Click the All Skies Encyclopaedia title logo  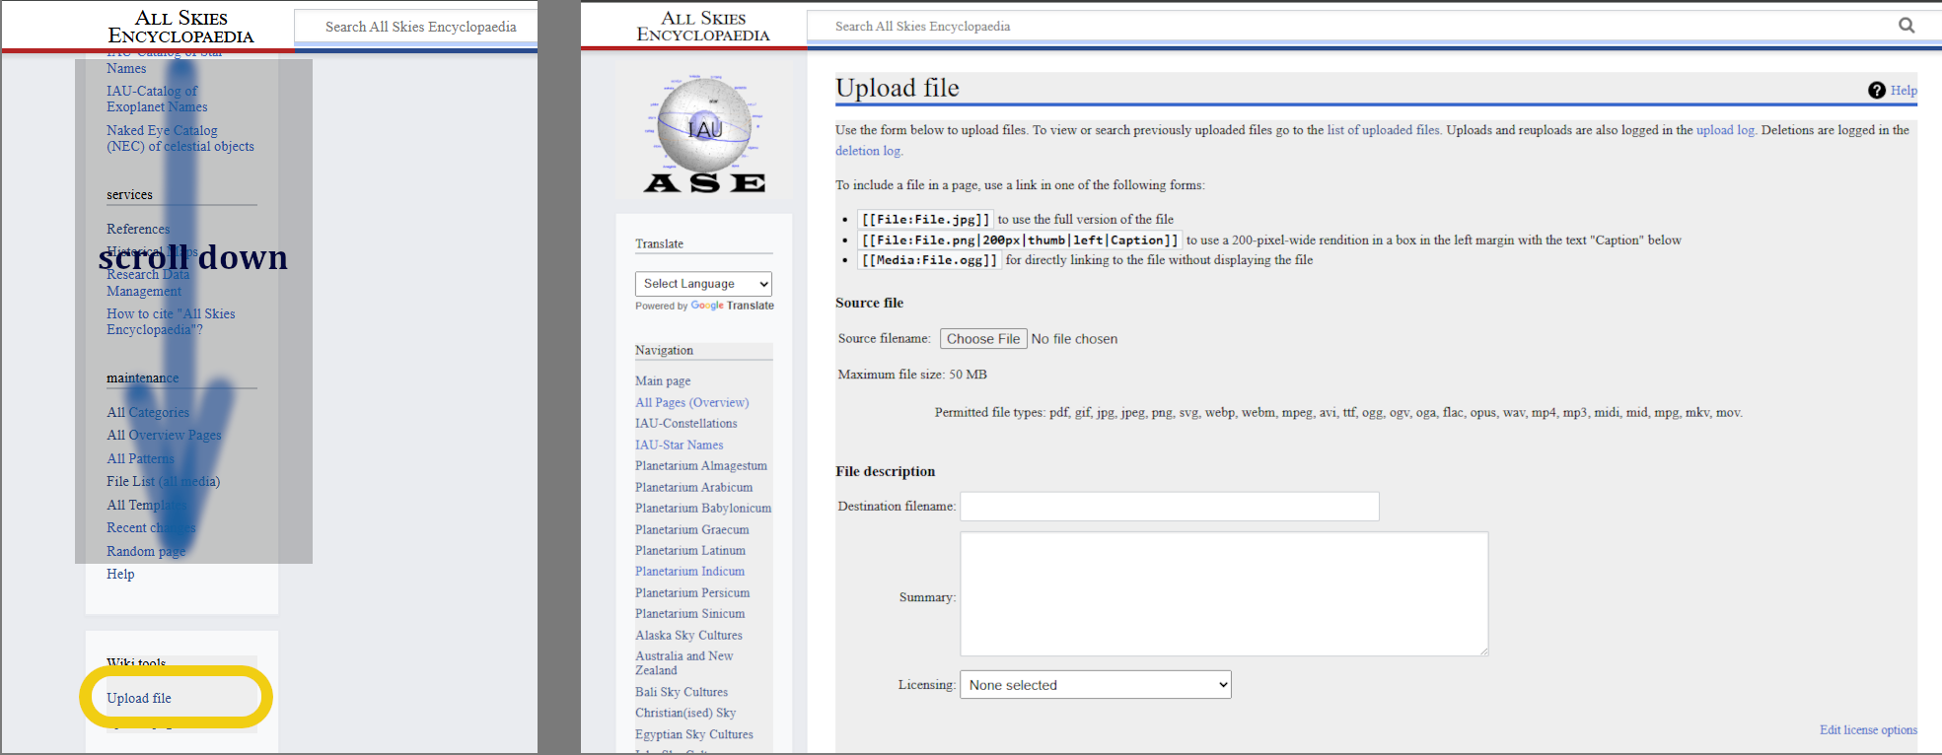click(702, 27)
